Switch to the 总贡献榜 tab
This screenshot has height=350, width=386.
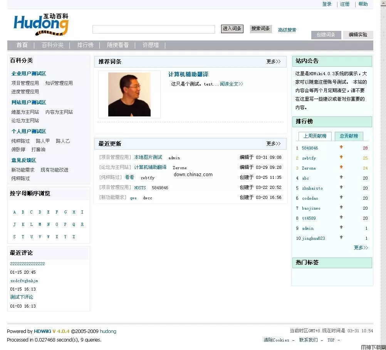[x=348, y=136]
